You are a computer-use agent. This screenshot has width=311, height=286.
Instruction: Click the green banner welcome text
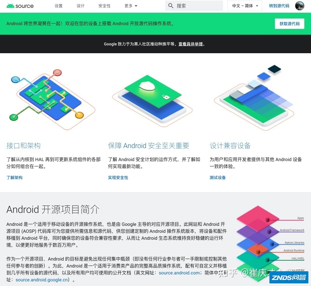tap(90, 23)
